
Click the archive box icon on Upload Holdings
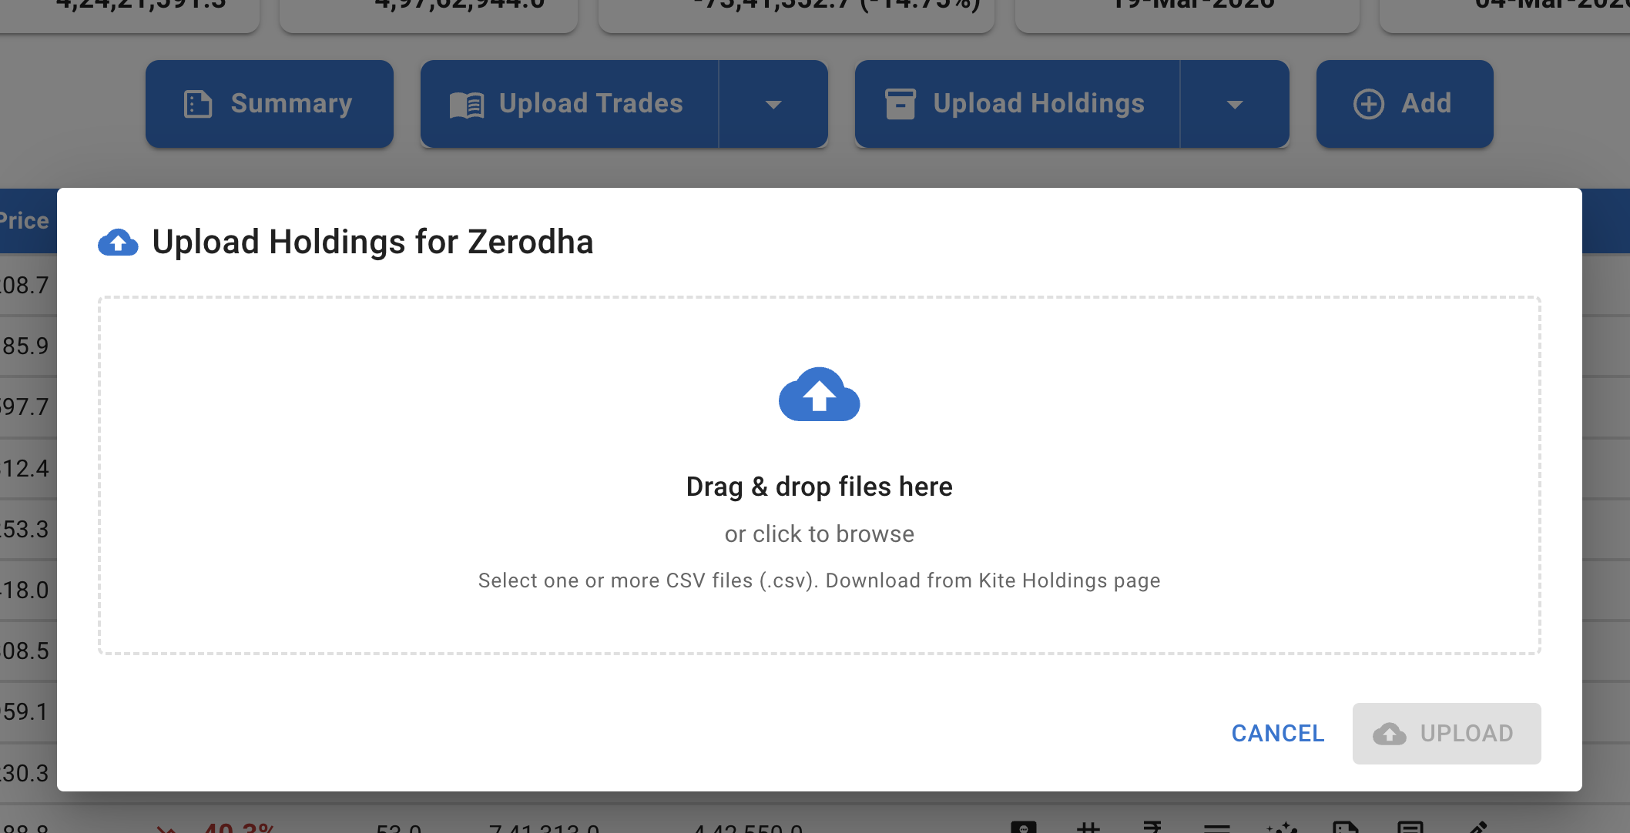click(900, 104)
